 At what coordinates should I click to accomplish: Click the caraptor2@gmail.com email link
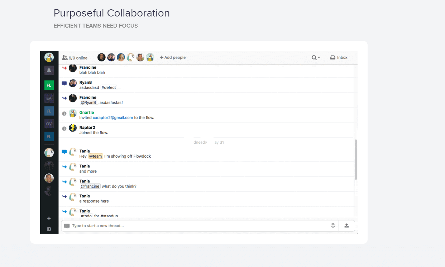coord(113,118)
